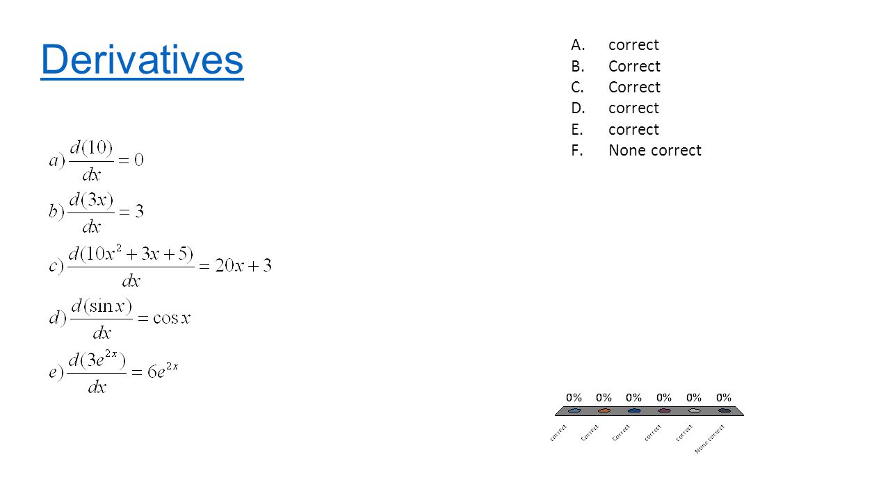Click equation c) with result 20x+3

(160, 267)
